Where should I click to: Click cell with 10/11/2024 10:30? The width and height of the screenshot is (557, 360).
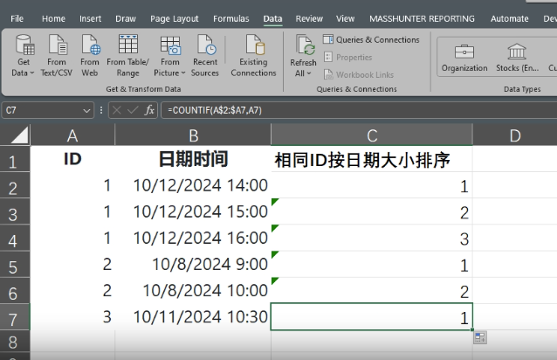[x=193, y=316]
